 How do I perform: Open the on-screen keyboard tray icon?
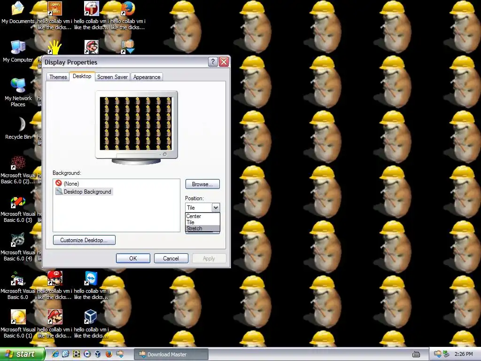point(416,354)
